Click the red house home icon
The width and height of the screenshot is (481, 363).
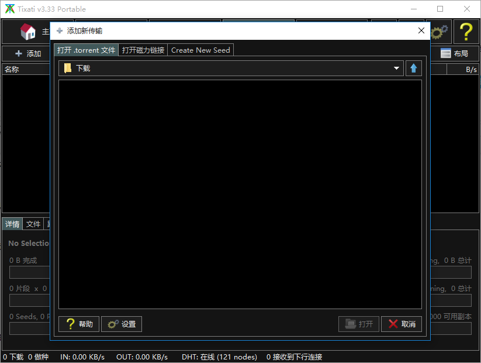click(x=27, y=32)
